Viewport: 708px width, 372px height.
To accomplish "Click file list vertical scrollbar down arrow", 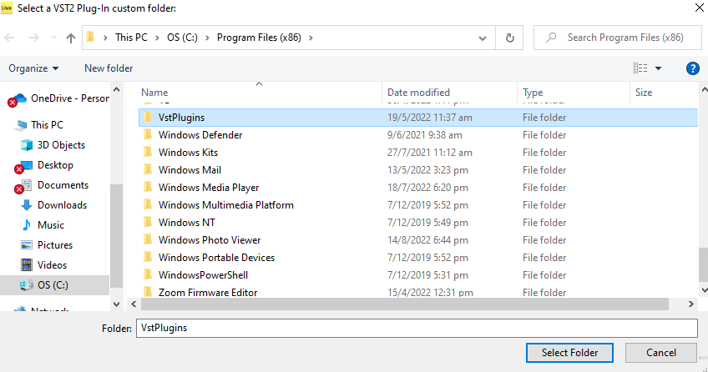I will click(704, 290).
